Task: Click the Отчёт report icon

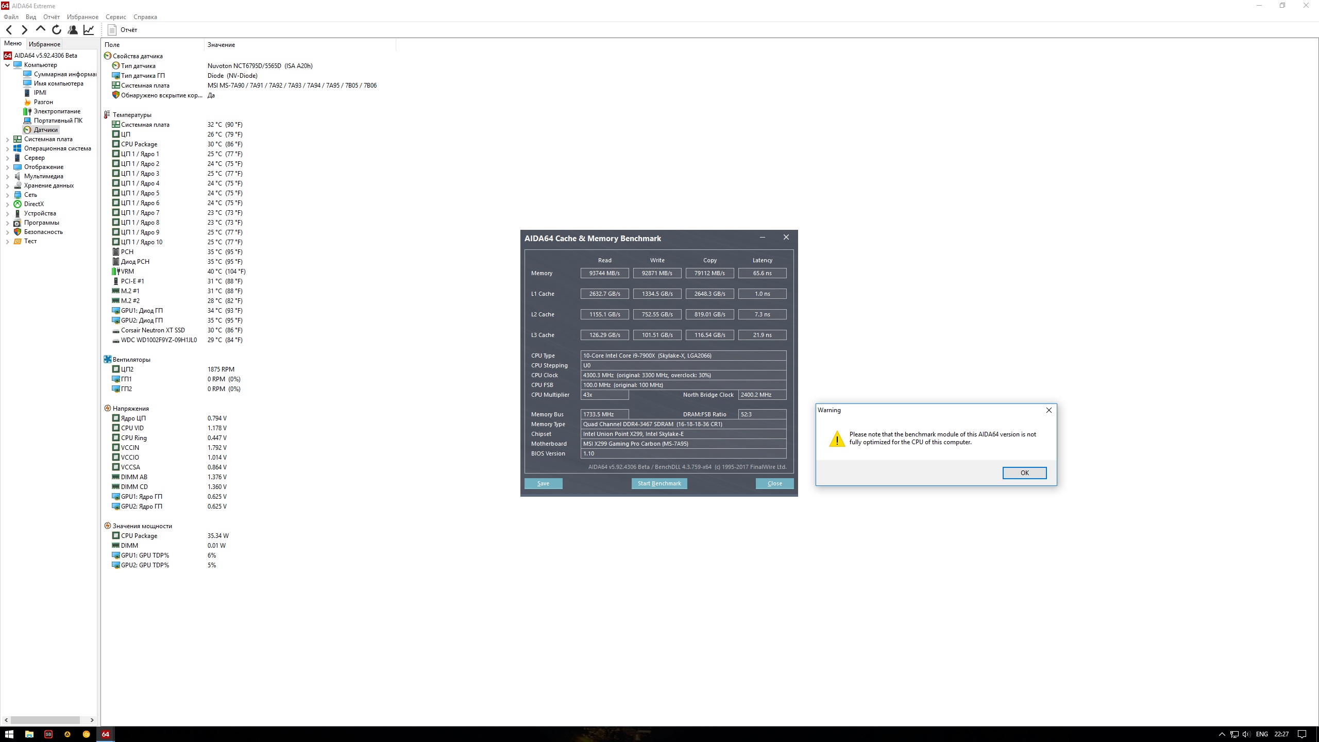Action: point(112,30)
